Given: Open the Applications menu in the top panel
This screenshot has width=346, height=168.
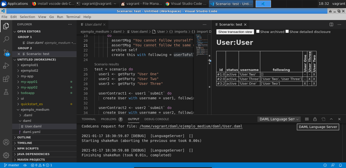Looking at the screenshot, I should (x=15, y=4).
